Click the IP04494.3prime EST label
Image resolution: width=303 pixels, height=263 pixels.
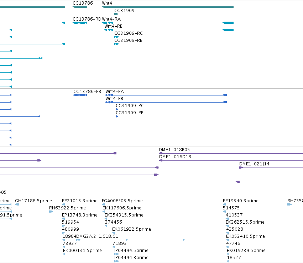coord(131,258)
